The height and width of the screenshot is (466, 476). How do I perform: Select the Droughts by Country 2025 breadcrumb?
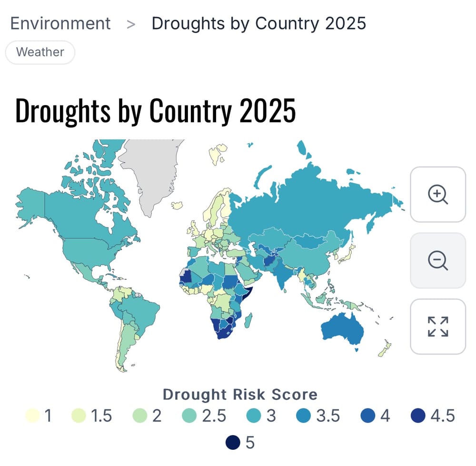(x=258, y=23)
